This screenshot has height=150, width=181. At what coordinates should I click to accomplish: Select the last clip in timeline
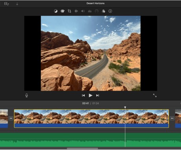178,118
